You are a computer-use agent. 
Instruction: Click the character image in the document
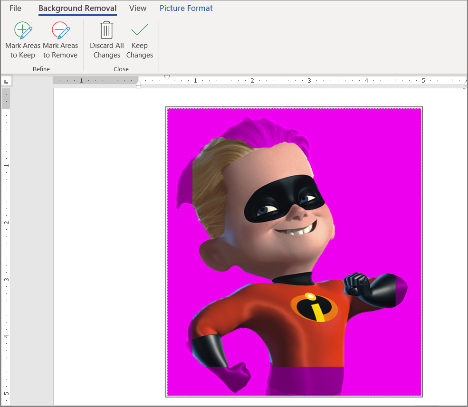[294, 252]
